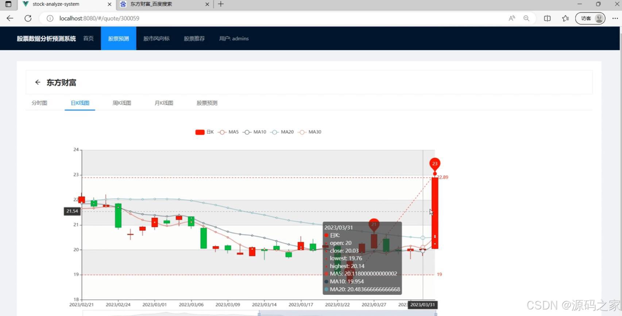Toggle 日K series in chart legend
The image size is (622, 316).
[204, 132]
